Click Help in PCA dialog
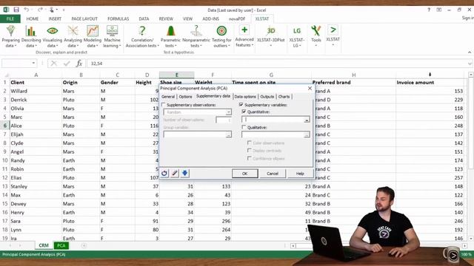Screen dimensions: 474x266 click(x=300, y=174)
